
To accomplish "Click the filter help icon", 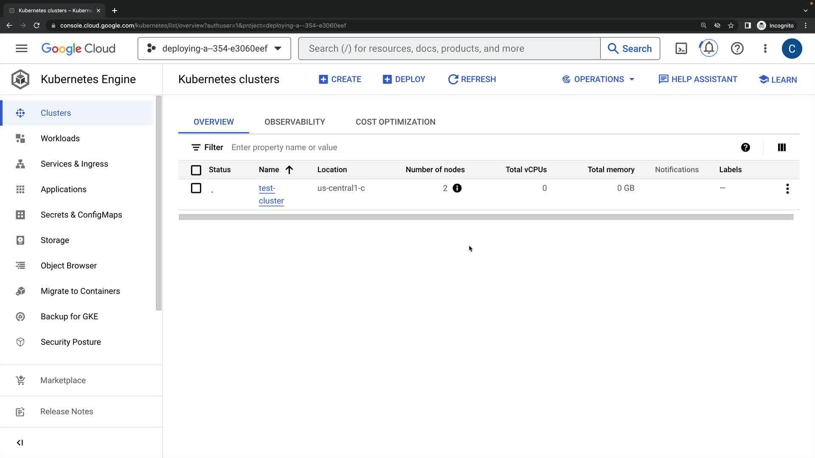I will click(745, 147).
